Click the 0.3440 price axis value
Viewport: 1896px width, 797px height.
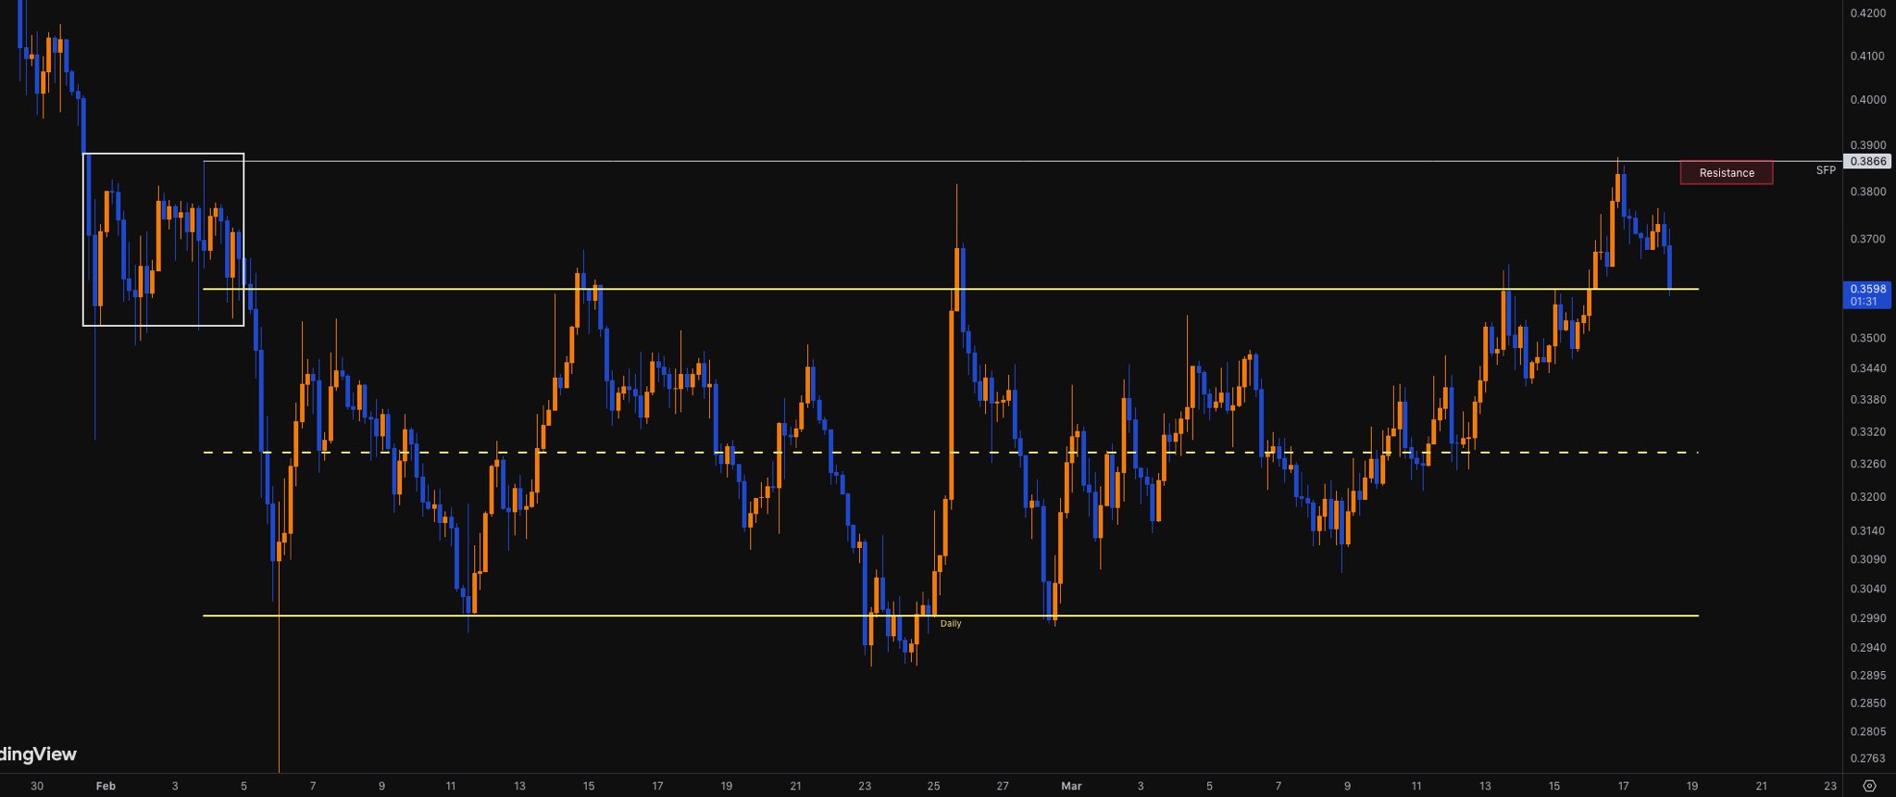click(1867, 368)
